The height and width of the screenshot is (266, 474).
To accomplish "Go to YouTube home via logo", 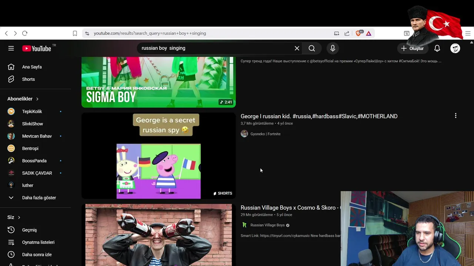I will coord(37,48).
